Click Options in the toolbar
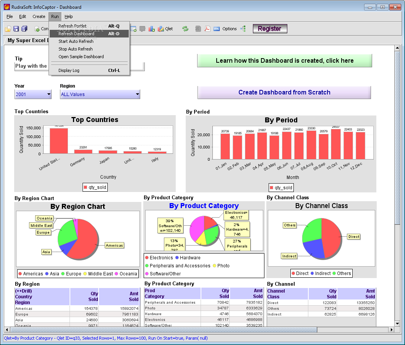The image size is (405, 345). 230,29
